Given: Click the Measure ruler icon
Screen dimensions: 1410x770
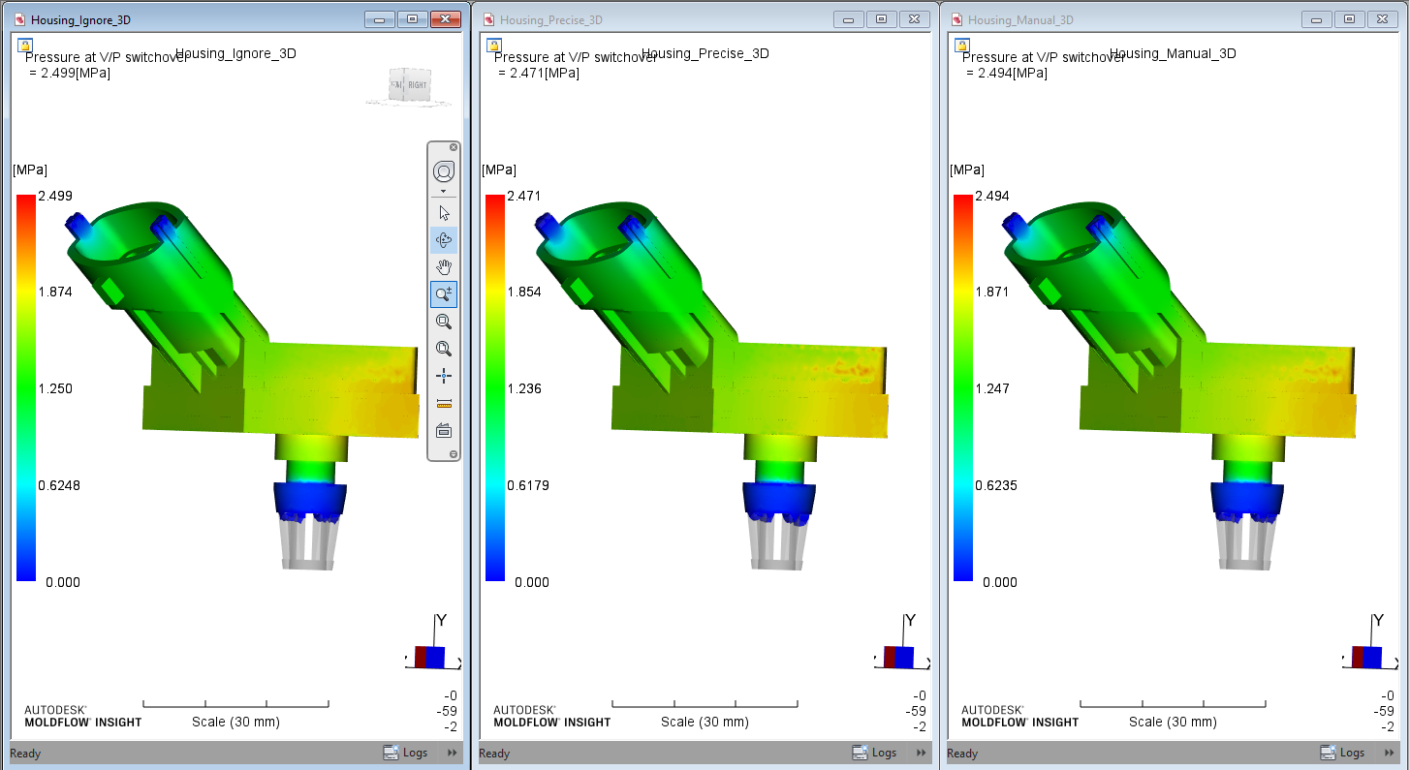Looking at the screenshot, I should pos(443,403).
